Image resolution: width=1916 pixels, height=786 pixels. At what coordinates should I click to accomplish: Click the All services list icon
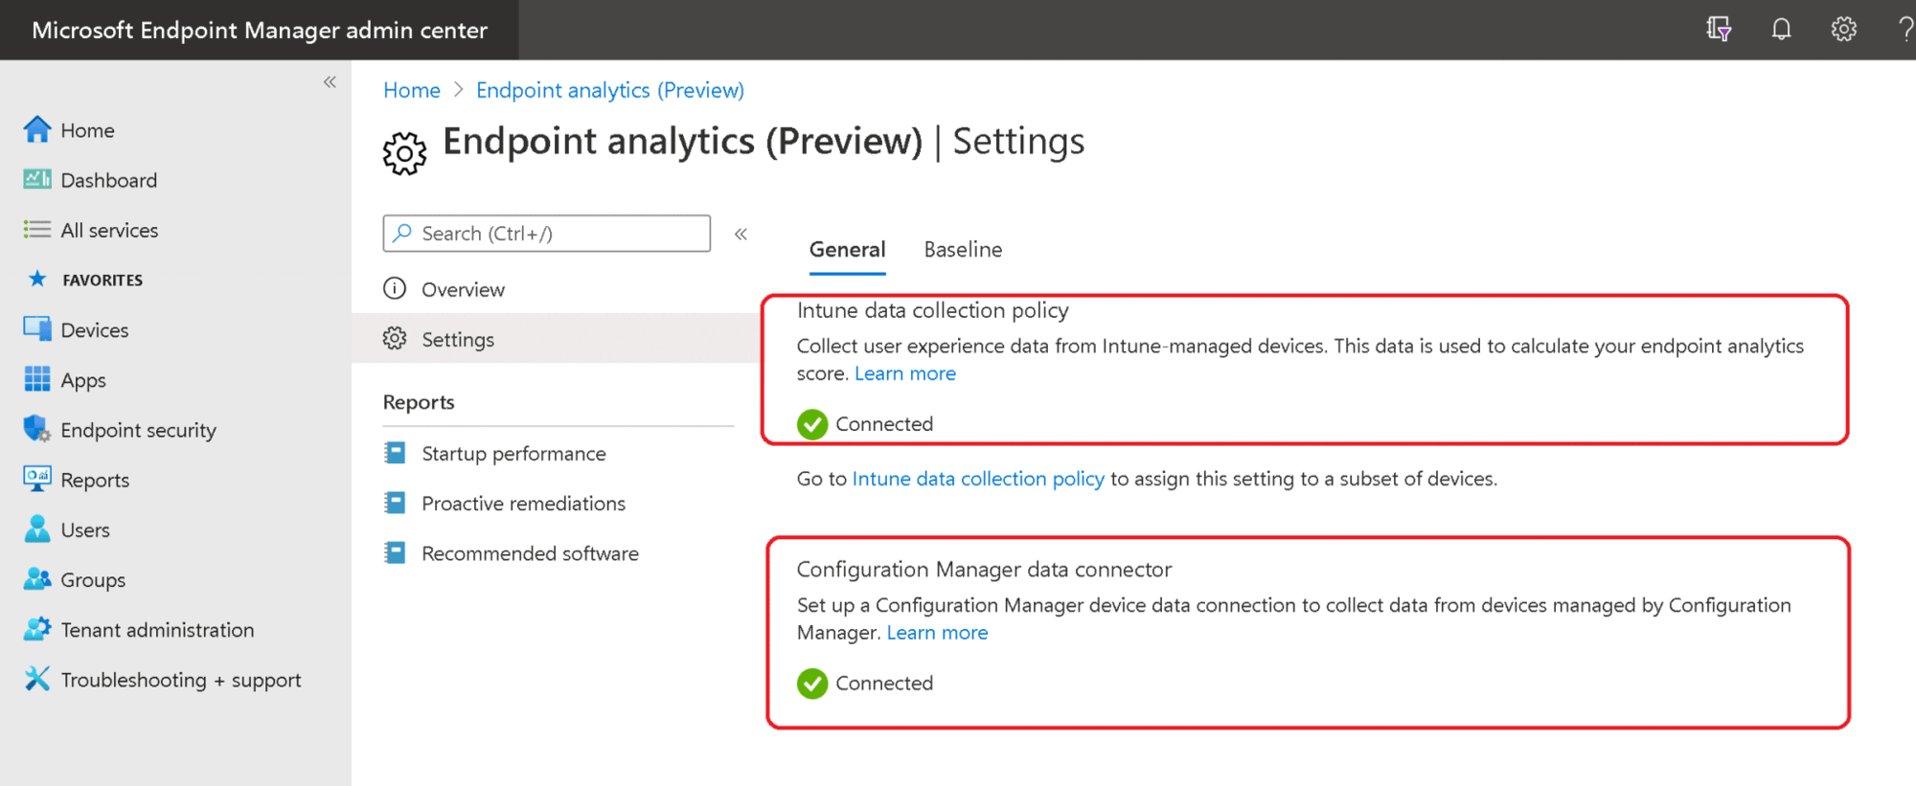[x=37, y=230]
